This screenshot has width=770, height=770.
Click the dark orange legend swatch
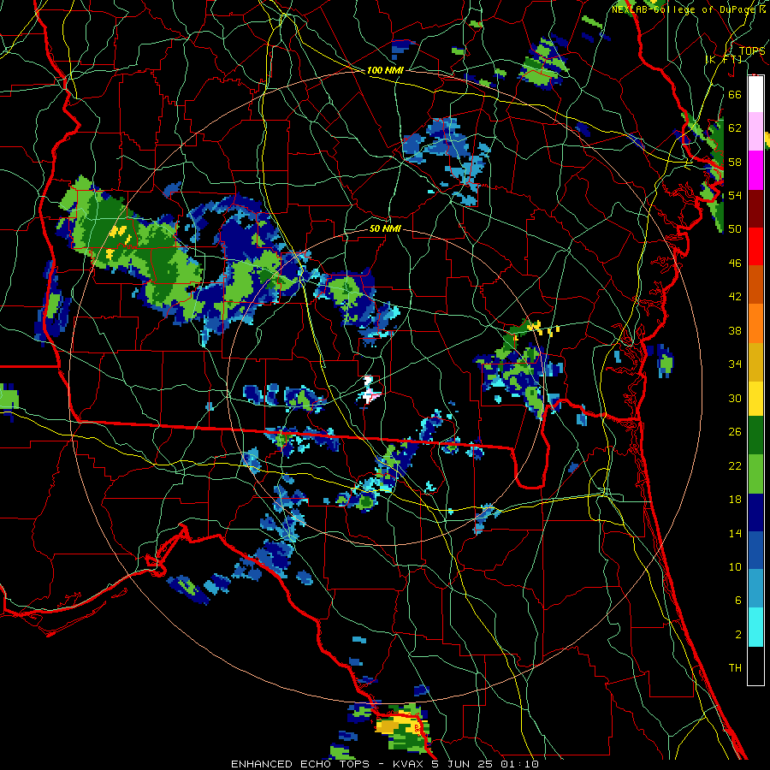point(755,284)
